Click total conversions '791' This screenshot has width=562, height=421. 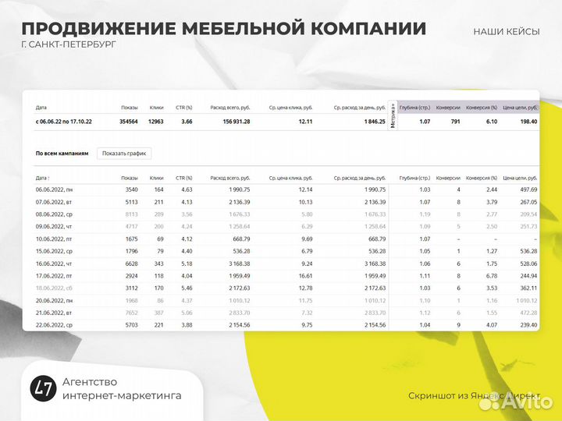pos(455,122)
